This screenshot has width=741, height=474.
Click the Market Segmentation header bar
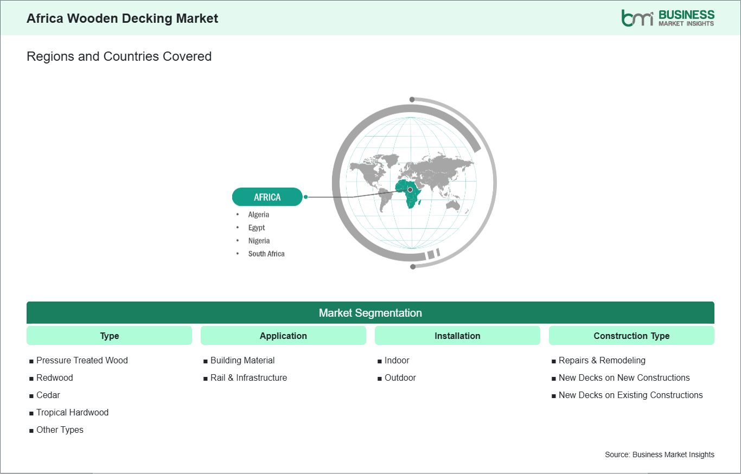[x=370, y=313]
